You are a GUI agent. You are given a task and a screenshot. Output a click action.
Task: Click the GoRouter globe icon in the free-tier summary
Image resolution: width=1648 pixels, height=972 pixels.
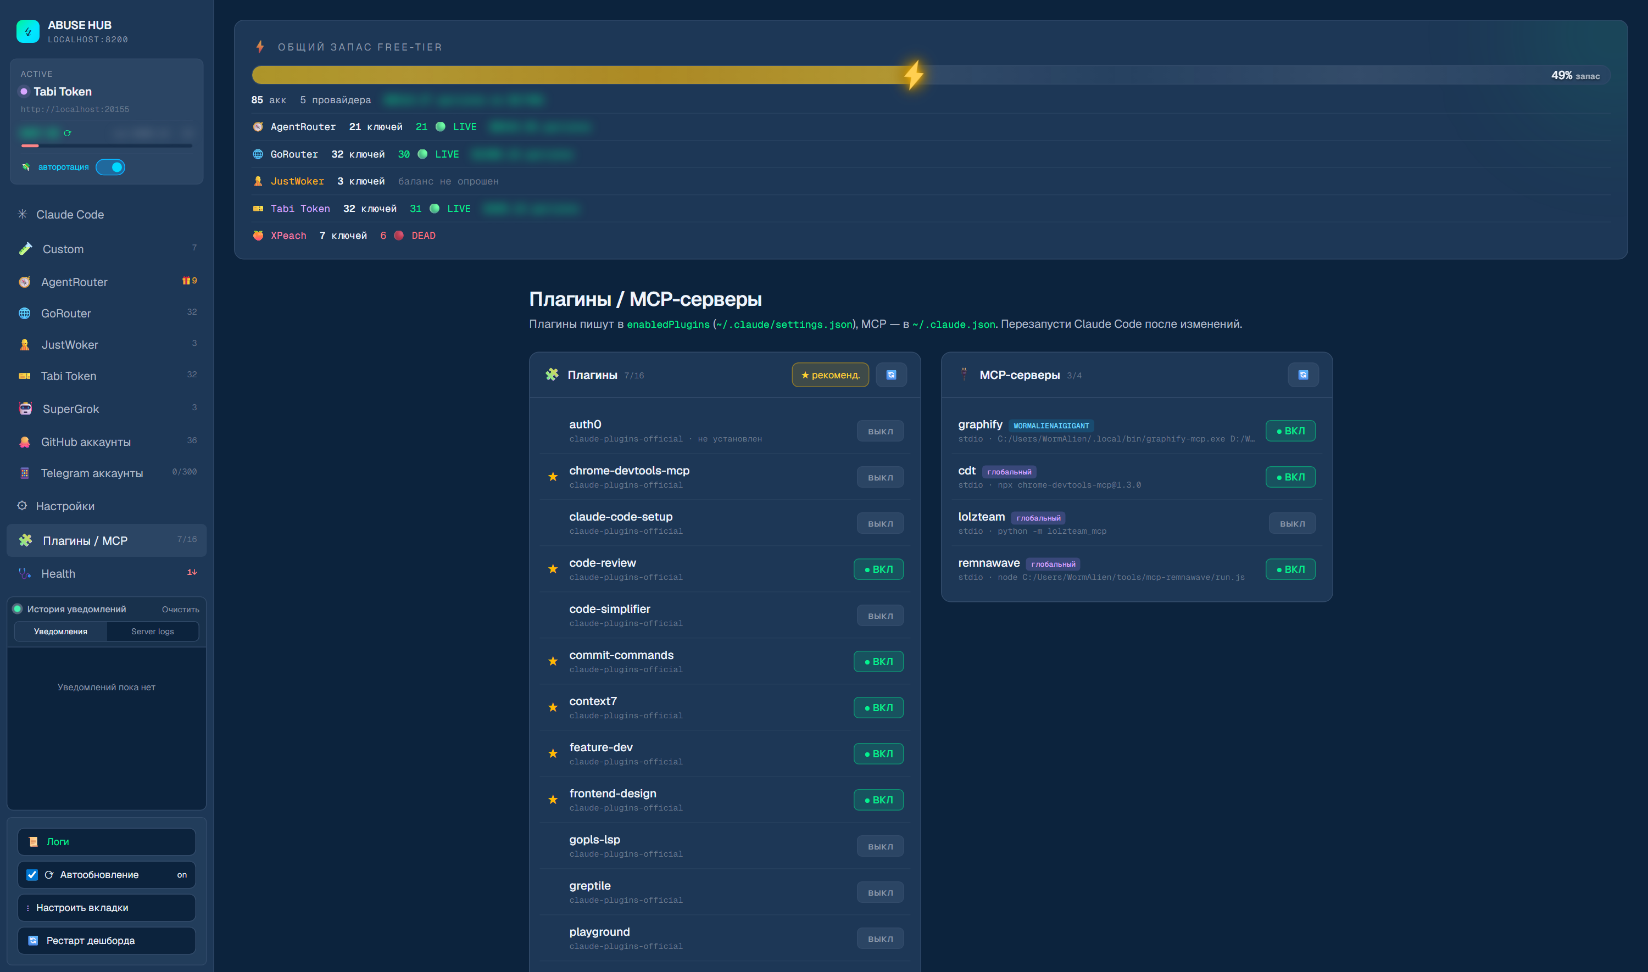258,154
